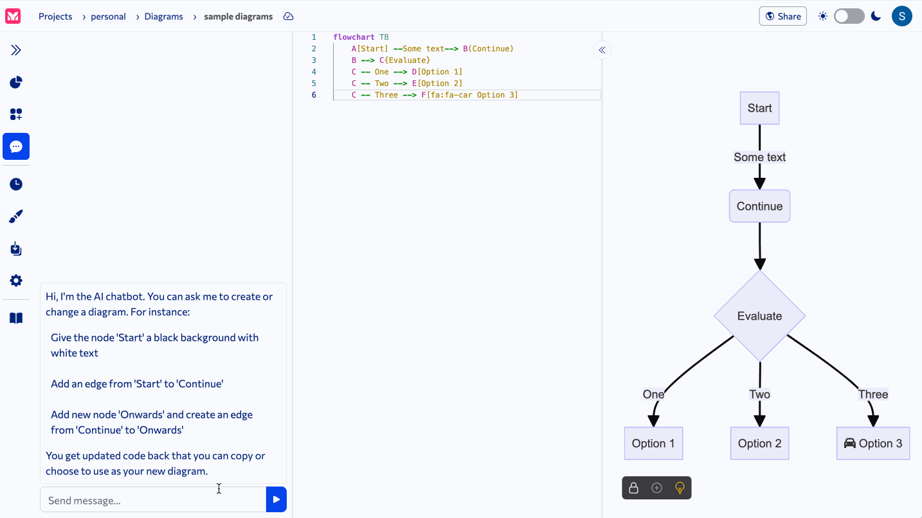This screenshot has height=518, width=922.
Task: Toggle the yellow lightbulb option on the diagram toolbar
Action: coord(680,488)
